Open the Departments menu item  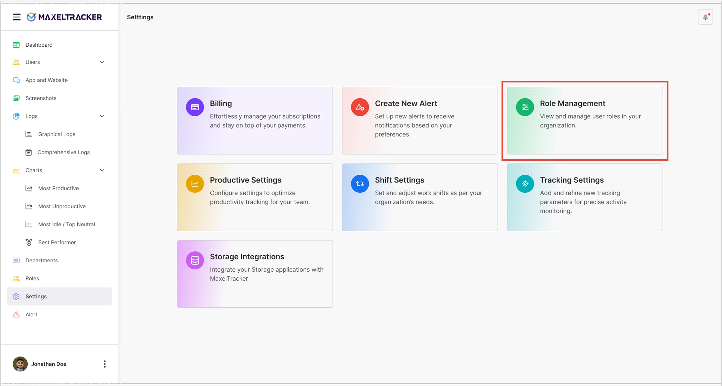point(59,261)
